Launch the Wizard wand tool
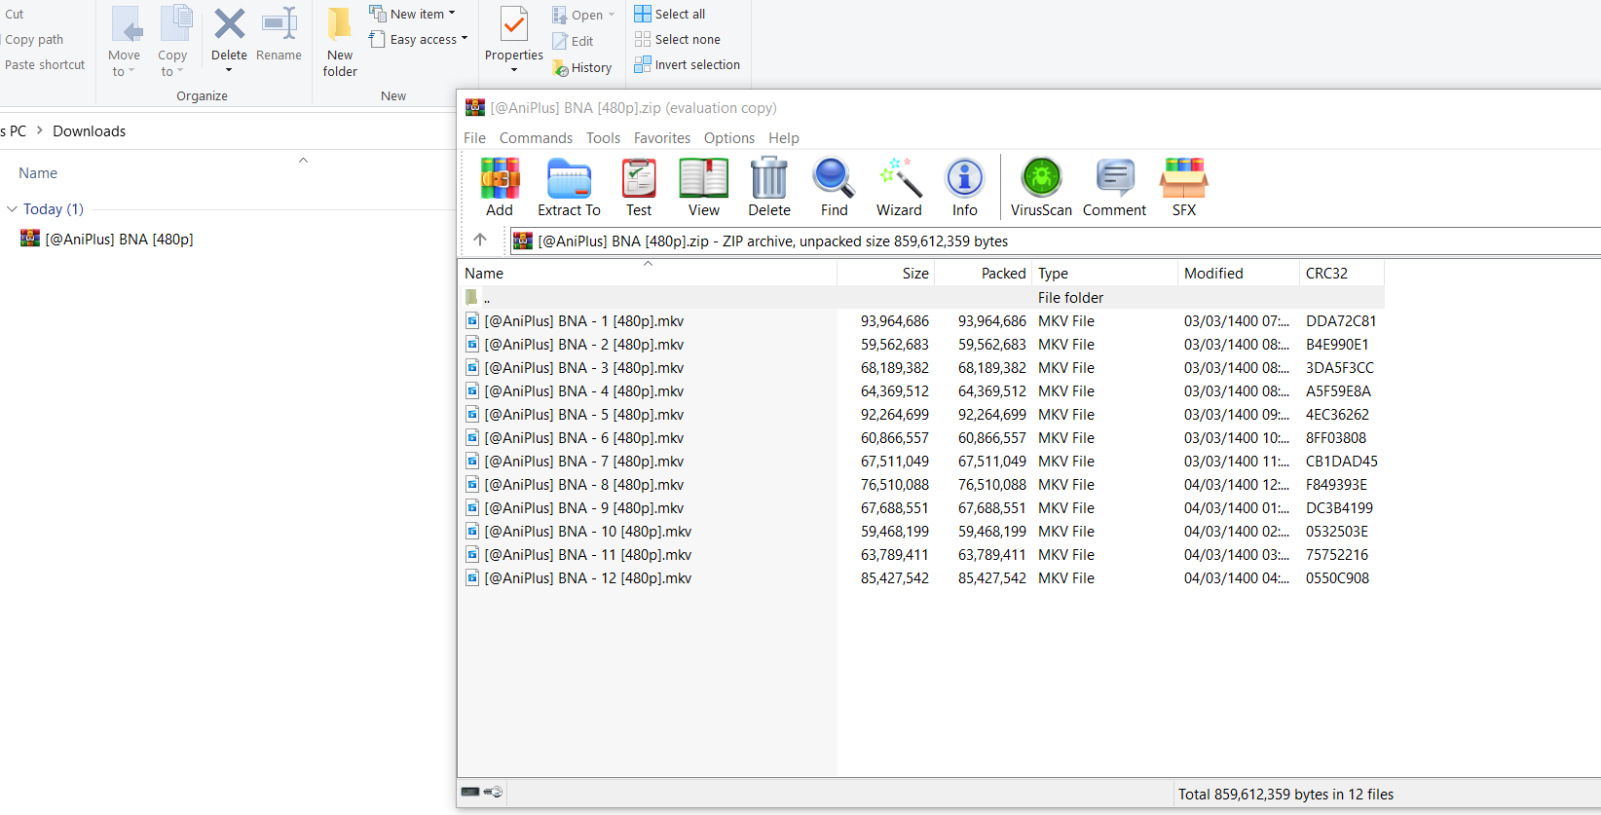Screen dimensions: 1601x815 point(899,187)
